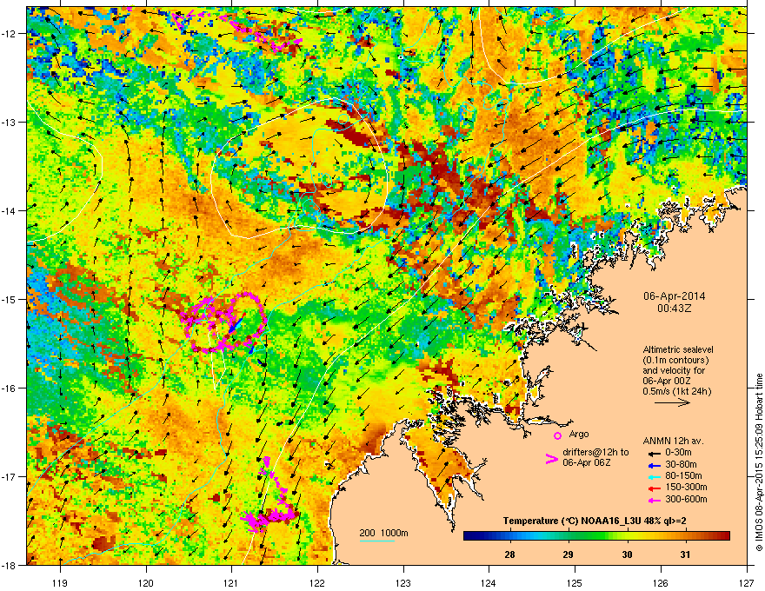
Task: Click the '0.5m/s (1kt 24h)' scale text
Action: (x=676, y=391)
